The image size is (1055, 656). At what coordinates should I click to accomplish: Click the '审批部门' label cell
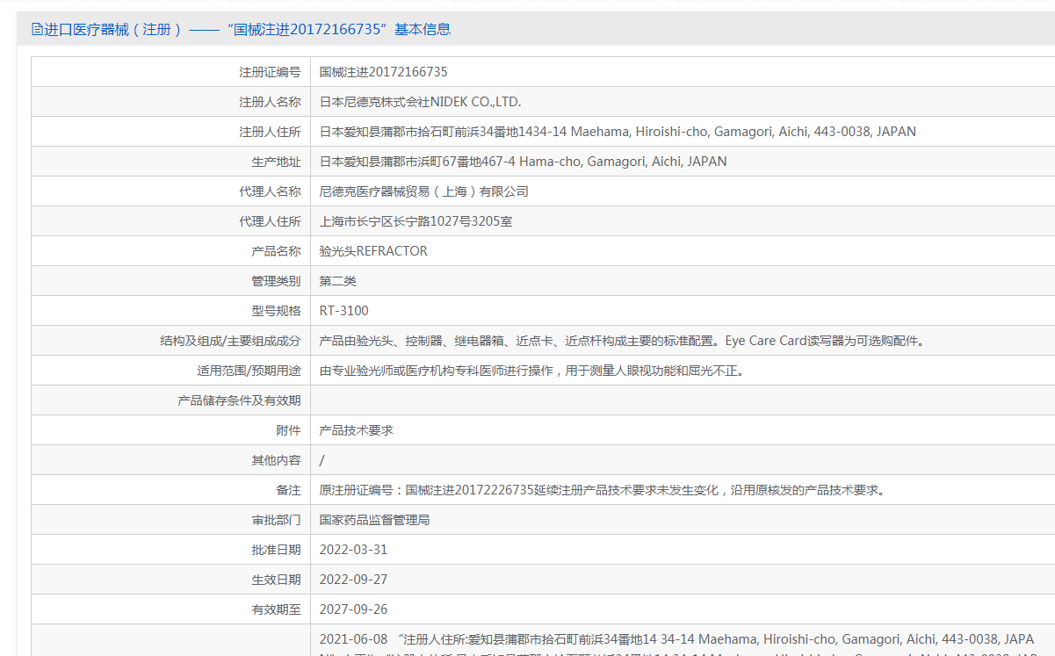171,520
